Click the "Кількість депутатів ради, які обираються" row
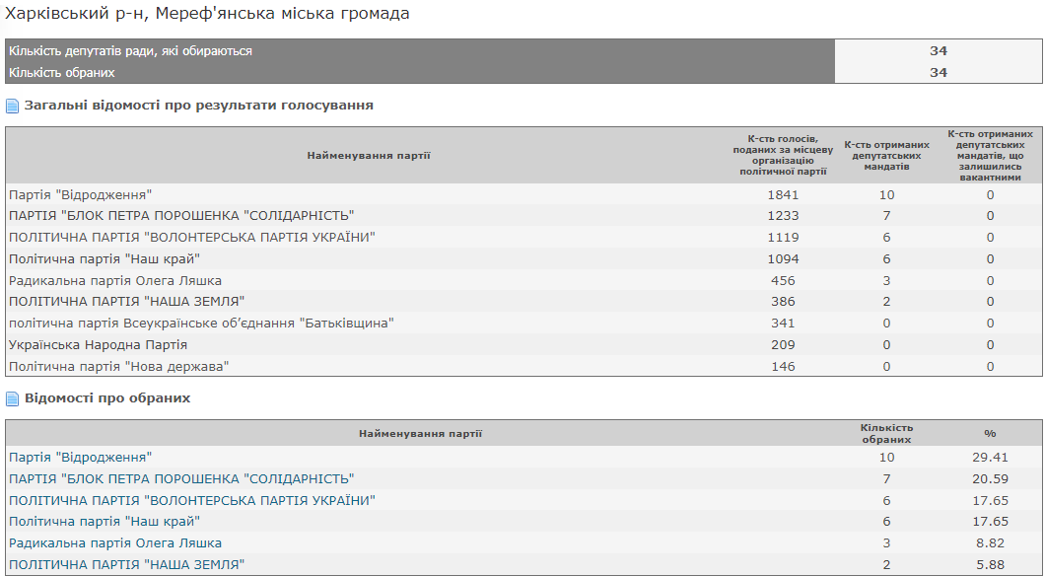 (130, 51)
